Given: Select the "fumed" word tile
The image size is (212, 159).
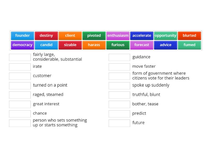Looking at the screenshot, I should tap(189, 45).
